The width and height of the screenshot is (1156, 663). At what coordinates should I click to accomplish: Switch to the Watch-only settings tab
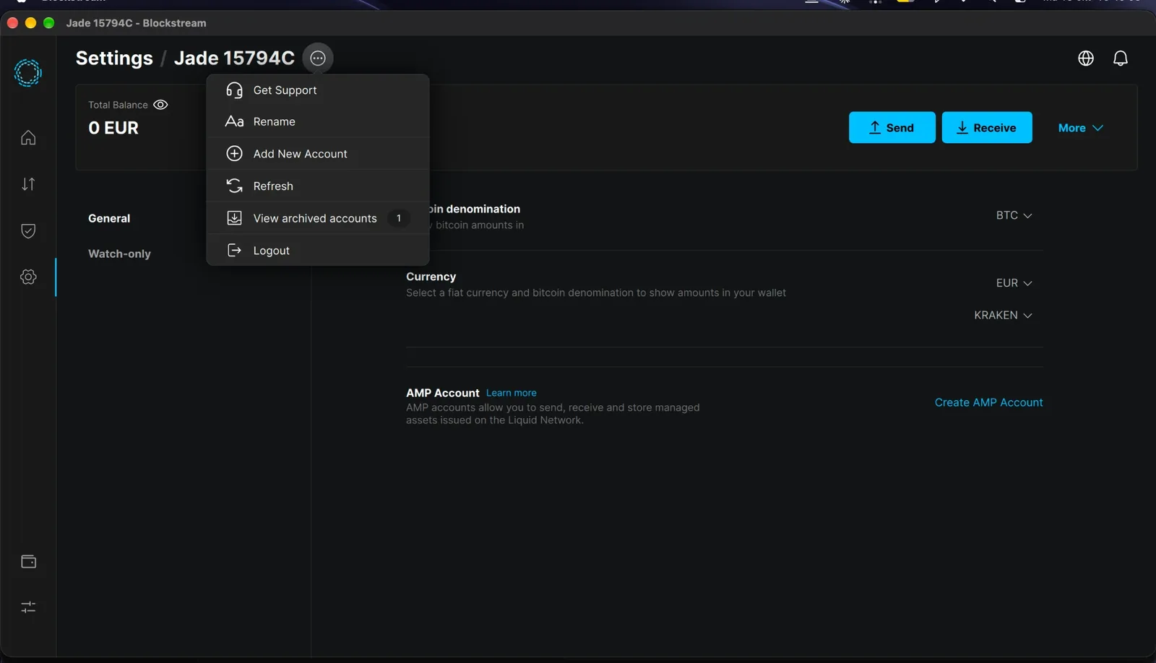[119, 253]
